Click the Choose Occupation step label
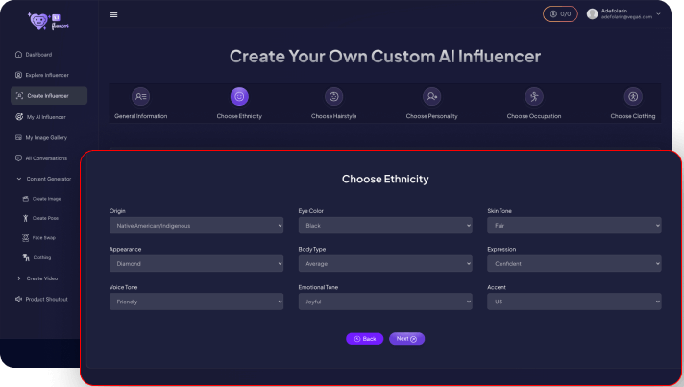 pyautogui.click(x=534, y=116)
